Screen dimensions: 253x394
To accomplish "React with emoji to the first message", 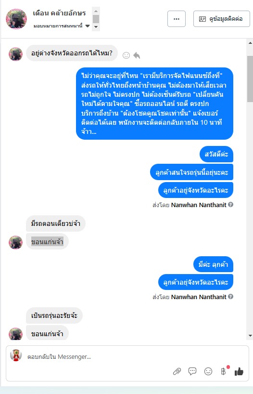I will 126,55.
